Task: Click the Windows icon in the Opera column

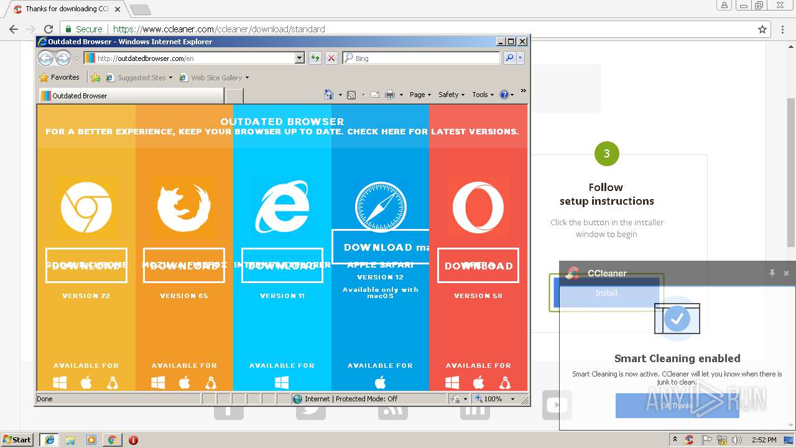Action: pyautogui.click(x=452, y=383)
